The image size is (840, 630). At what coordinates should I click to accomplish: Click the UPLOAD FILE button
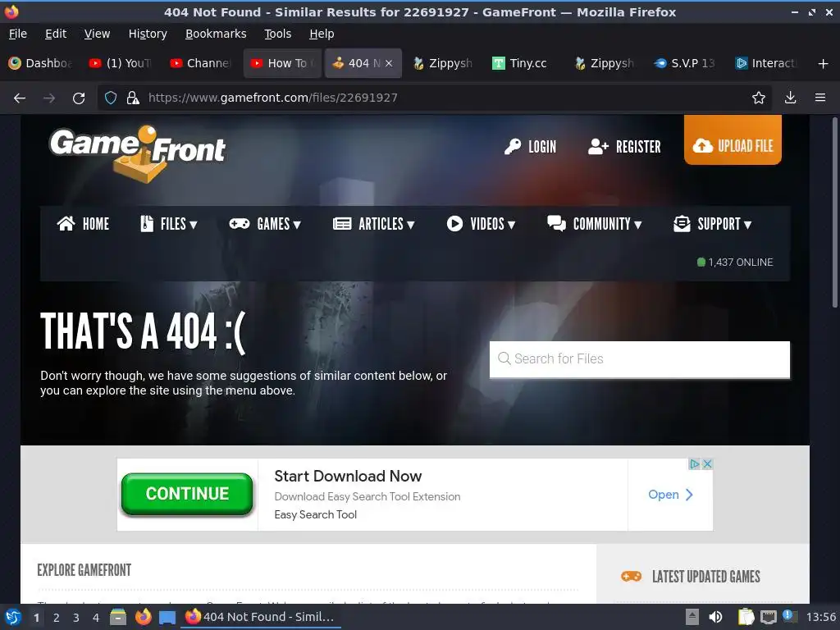click(x=733, y=139)
